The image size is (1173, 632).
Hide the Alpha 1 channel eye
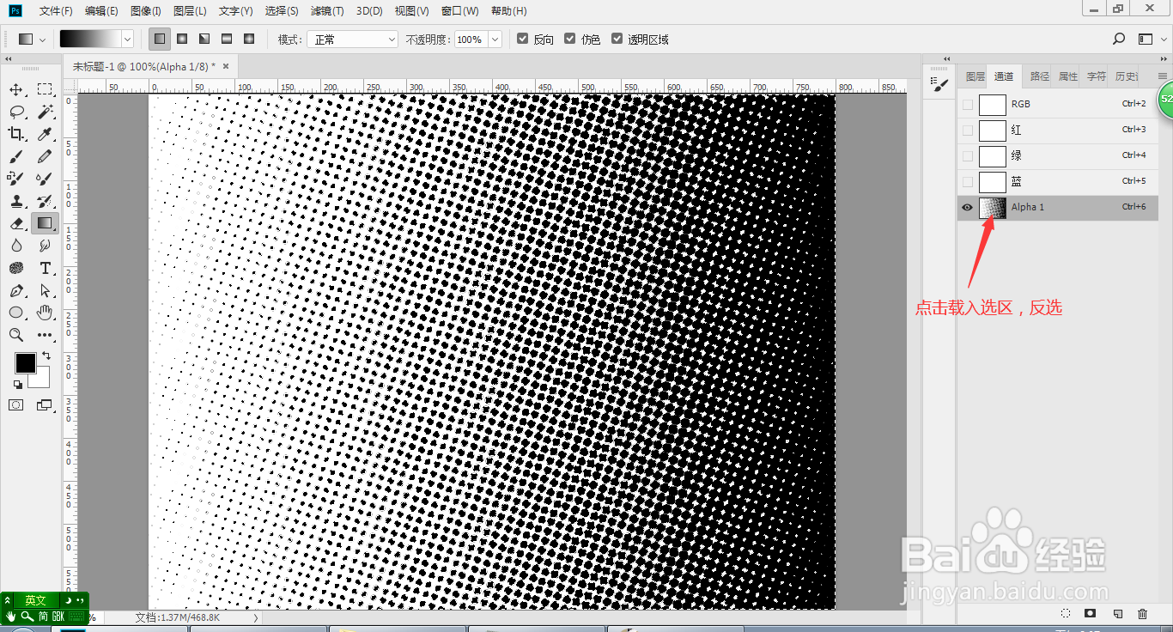coord(968,207)
